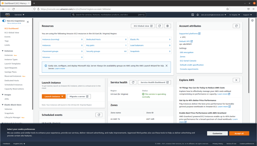Open the Services dropdown menu
The image size is (257, 146).
(x=19, y=15)
